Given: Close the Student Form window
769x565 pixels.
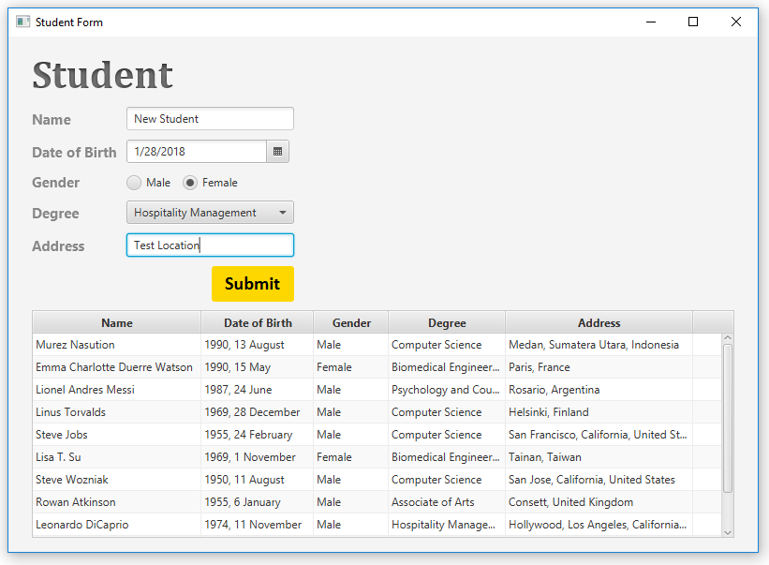Looking at the screenshot, I should click(735, 22).
